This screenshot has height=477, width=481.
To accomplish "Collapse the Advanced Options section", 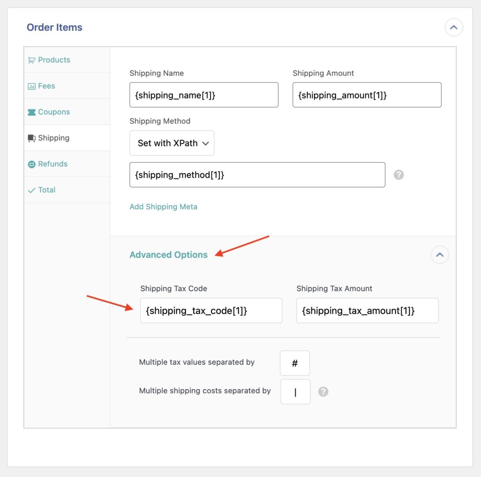I will pyautogui.click(x=440, y=254).
